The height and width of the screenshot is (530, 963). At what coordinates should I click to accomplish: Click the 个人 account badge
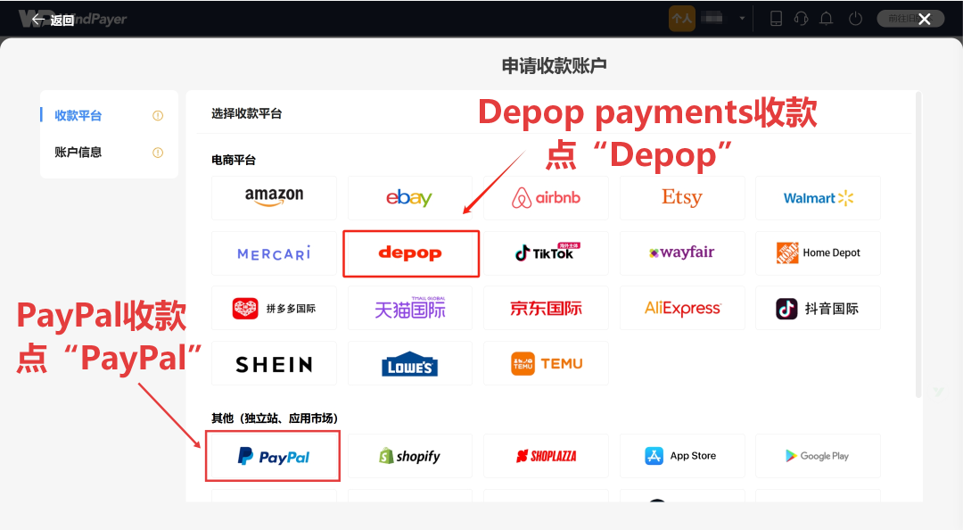point(682,19)
